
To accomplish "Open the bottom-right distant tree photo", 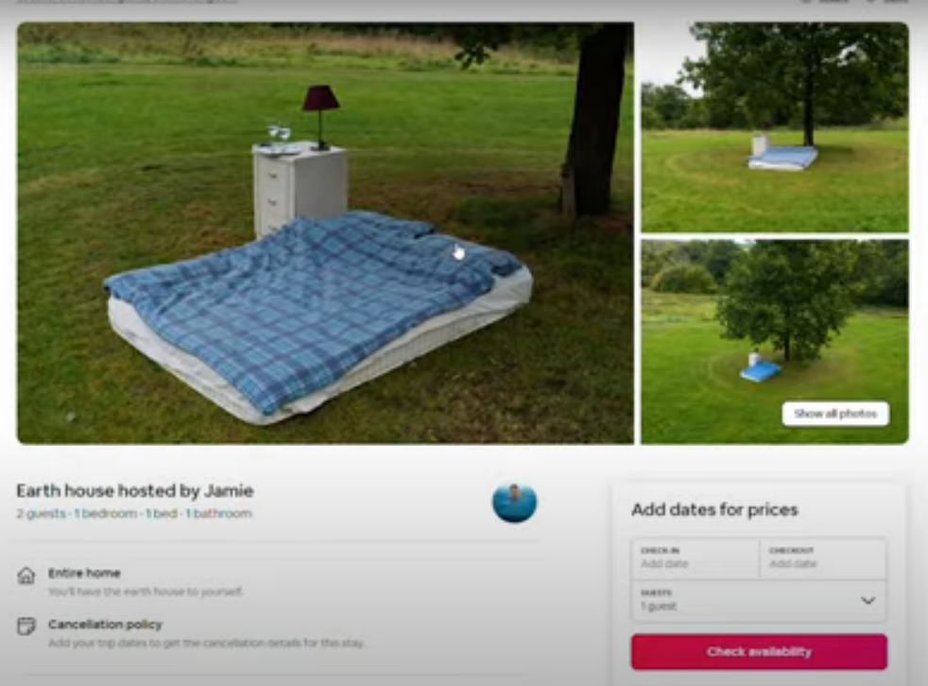I will click(775, 341).
